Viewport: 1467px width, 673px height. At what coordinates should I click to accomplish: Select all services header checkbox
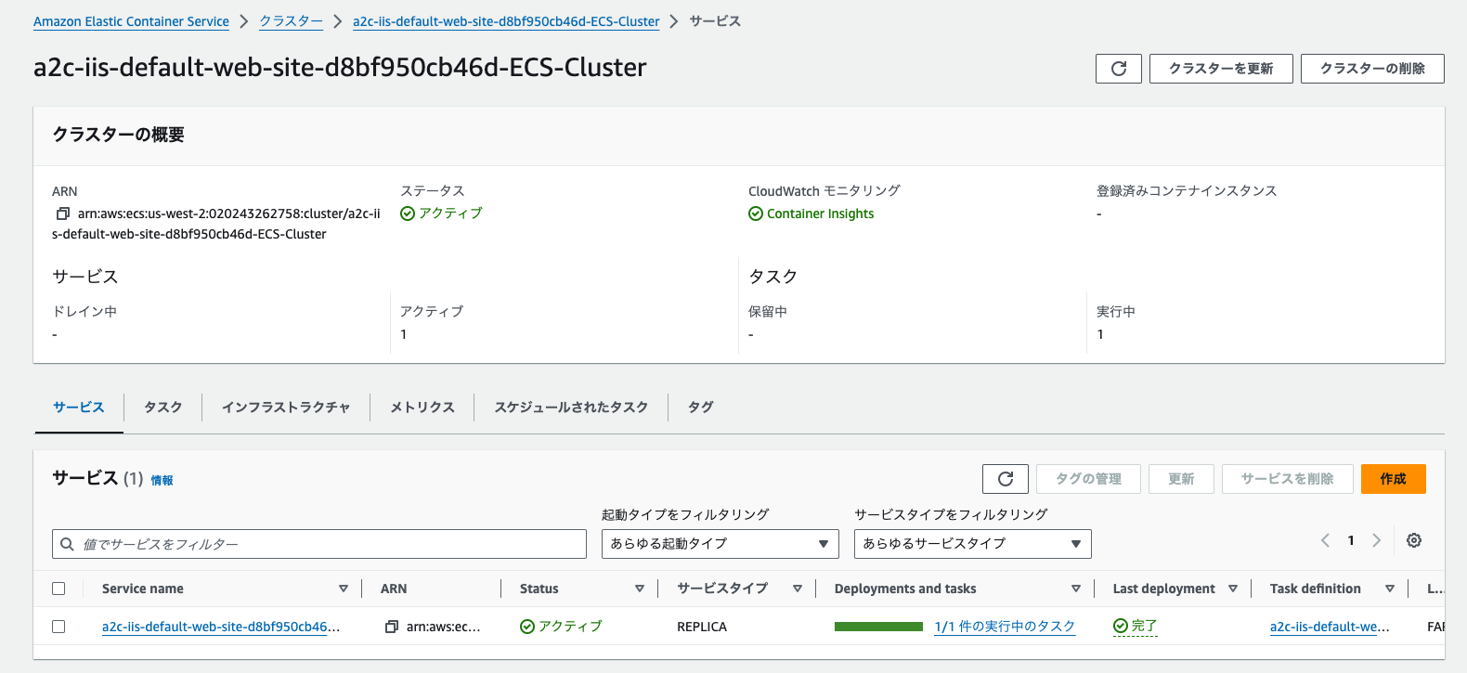(58, 589)
